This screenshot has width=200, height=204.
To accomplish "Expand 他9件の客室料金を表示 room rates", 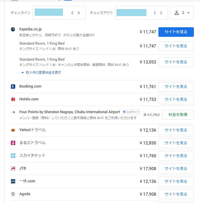I will [41, 72].
